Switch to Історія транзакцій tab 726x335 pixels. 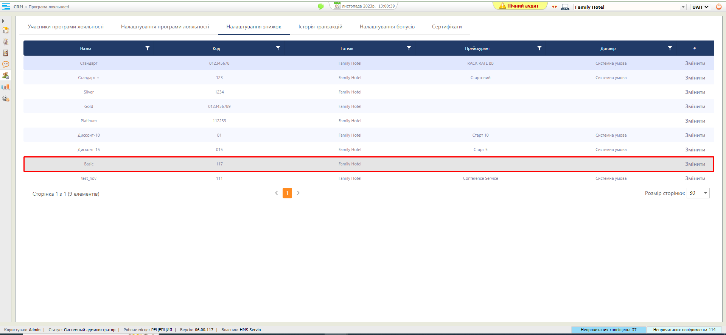point(320,27)
